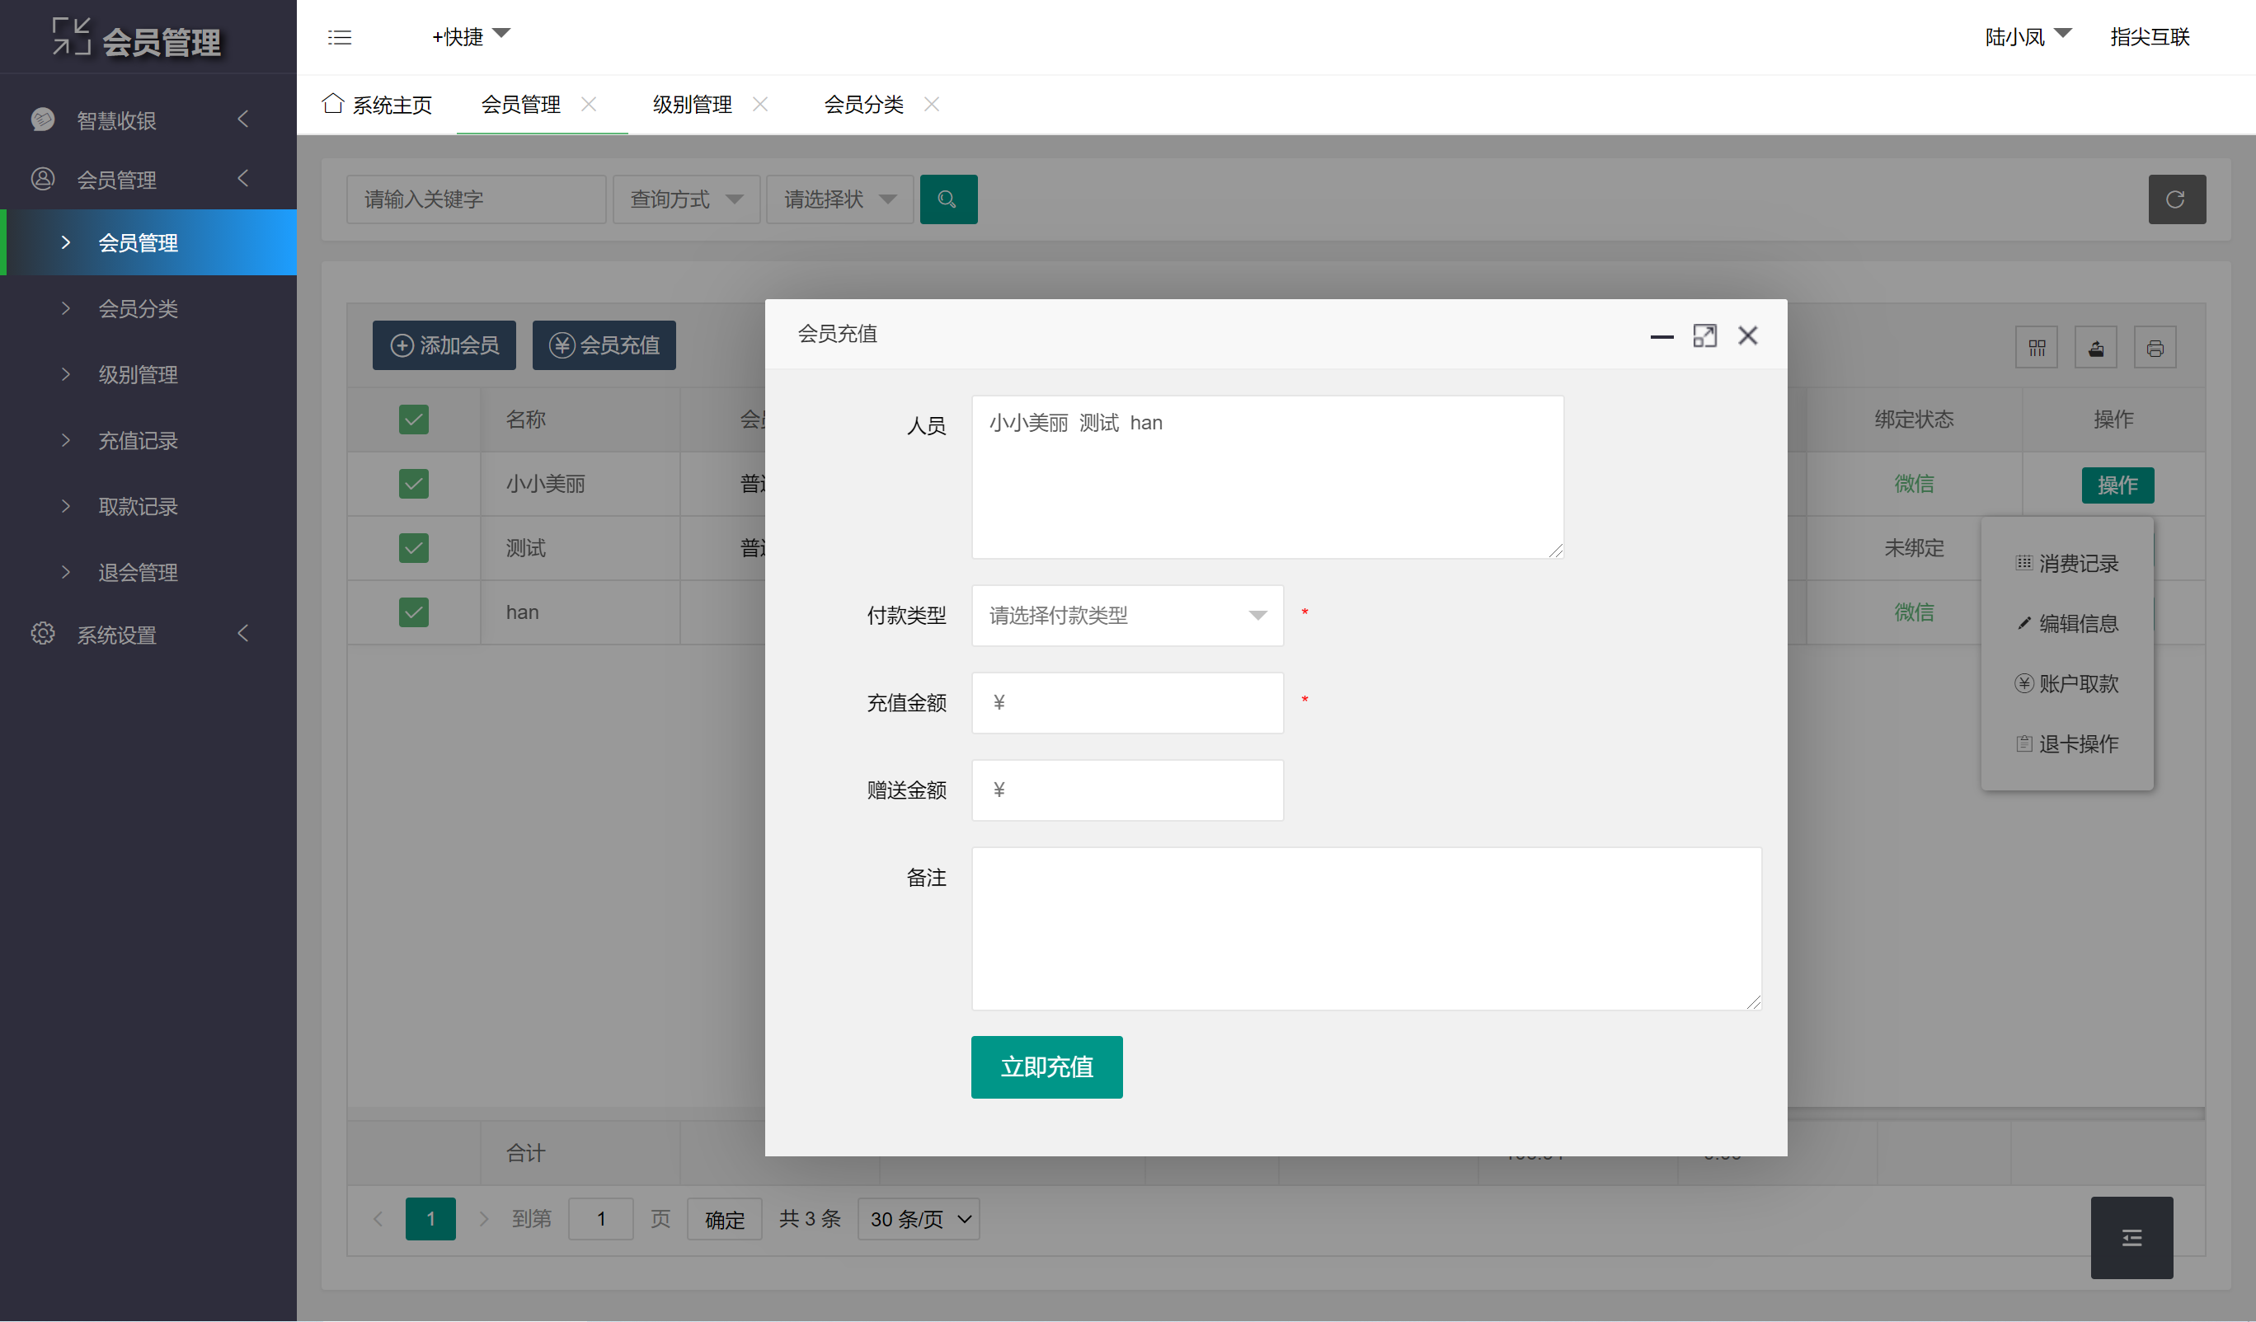Select 编辑信息 from the action menu
The height and width of the screenshot is (1322, 2256).
(2067, 623)
